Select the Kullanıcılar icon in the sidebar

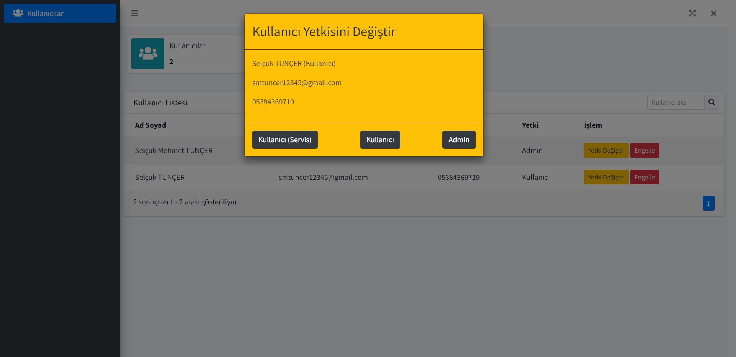click(x=18, y=13)
